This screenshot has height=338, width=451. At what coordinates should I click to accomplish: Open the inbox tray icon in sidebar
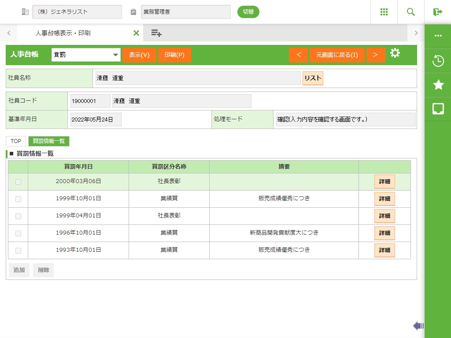pos(438,109)
